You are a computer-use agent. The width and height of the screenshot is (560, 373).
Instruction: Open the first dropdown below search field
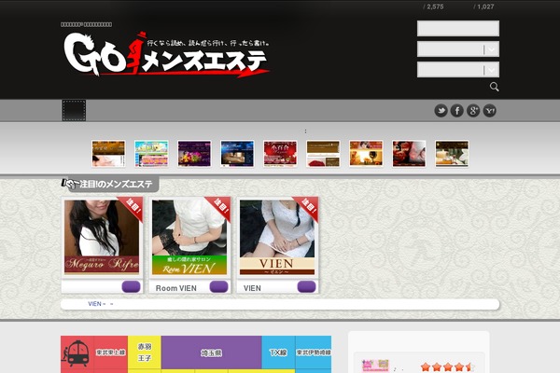click(x=458, y=48)
